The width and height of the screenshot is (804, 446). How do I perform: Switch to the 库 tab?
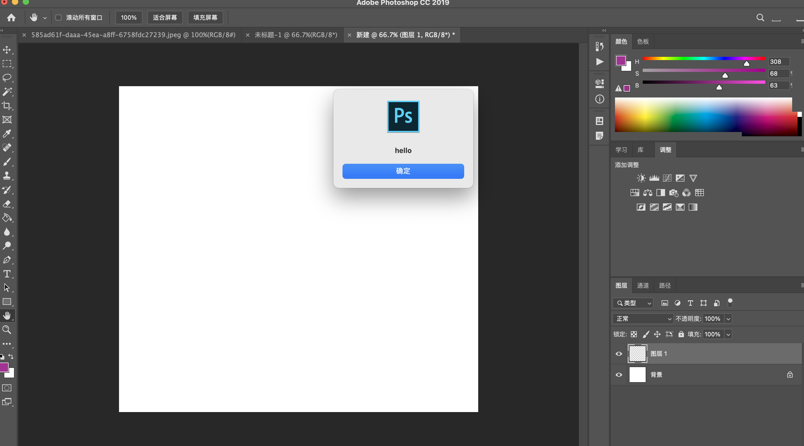click(x=641, y=150)
